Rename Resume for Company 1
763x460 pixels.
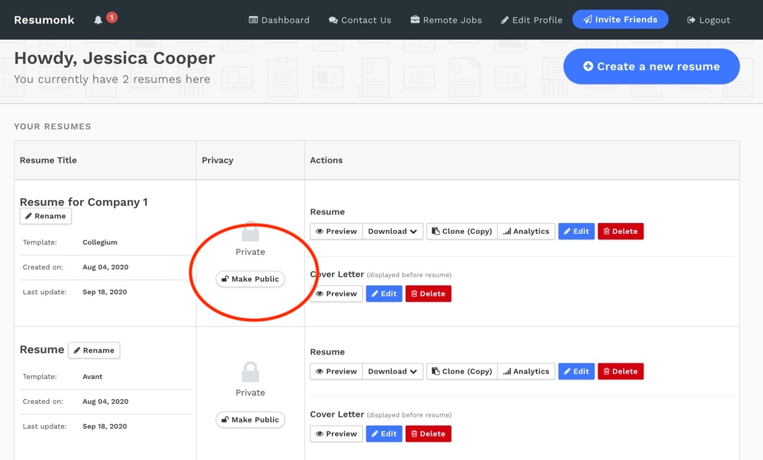click(x=46, y=216)
